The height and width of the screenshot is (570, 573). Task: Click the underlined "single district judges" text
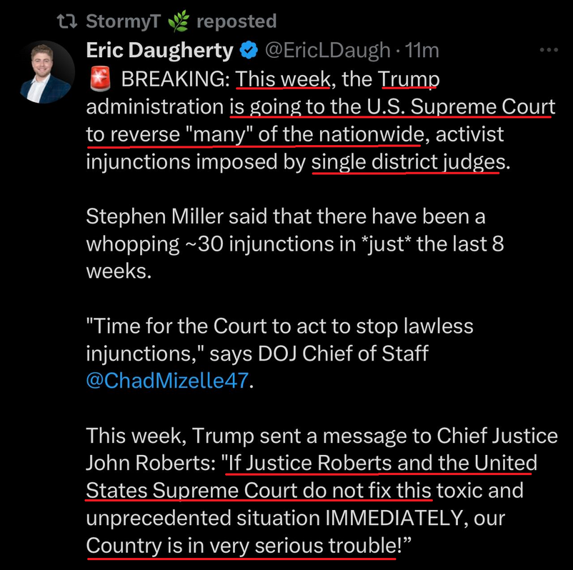(x=408, y=161)
